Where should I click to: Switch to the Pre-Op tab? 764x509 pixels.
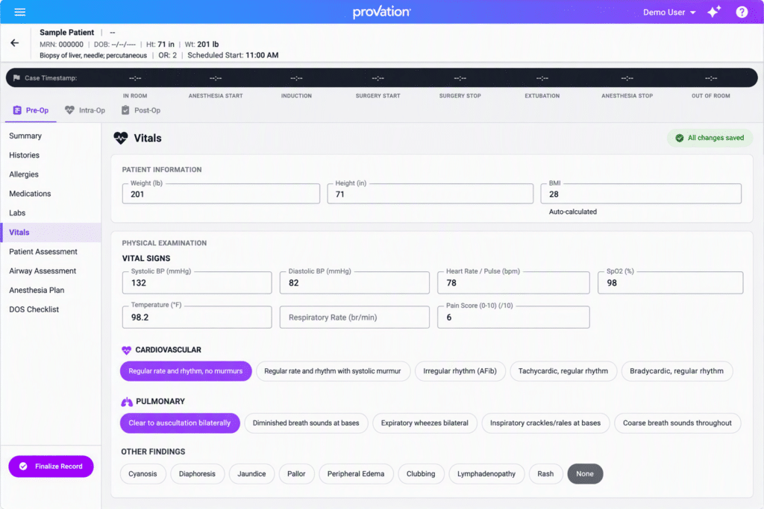coord(31,110)
